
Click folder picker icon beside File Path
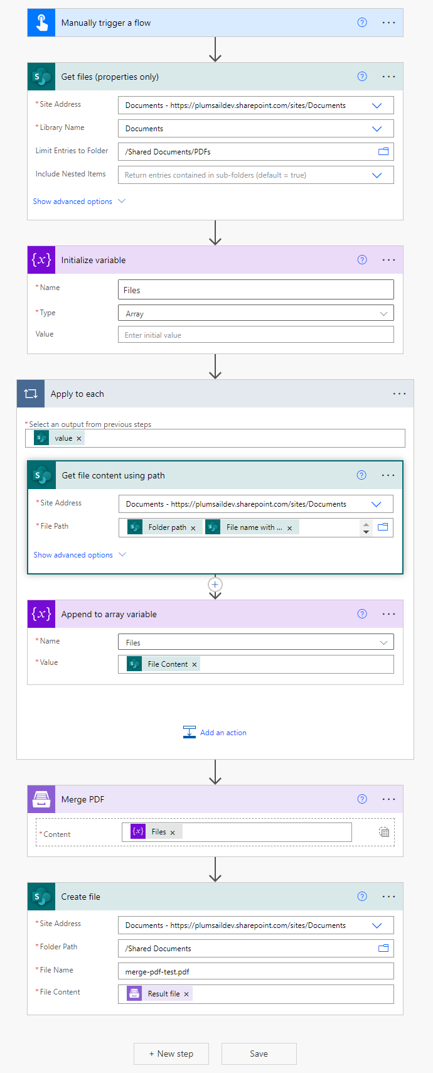tap(383, 527)
